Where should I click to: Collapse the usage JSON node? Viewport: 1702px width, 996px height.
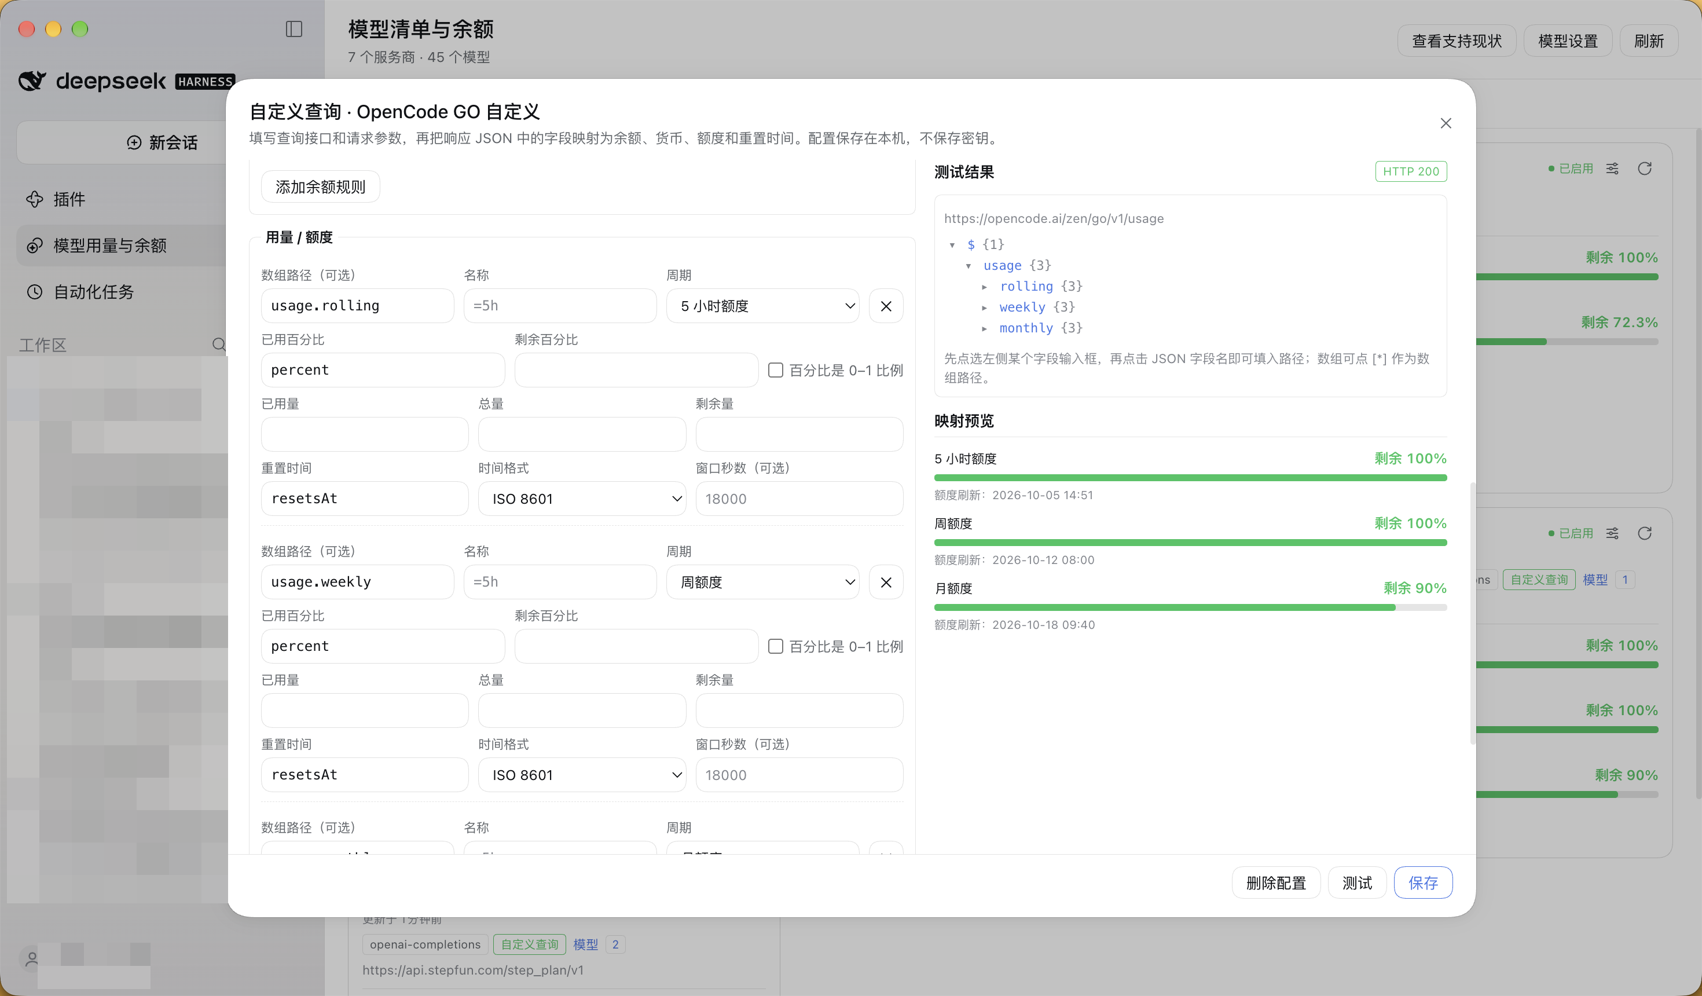tap(969, 266)
